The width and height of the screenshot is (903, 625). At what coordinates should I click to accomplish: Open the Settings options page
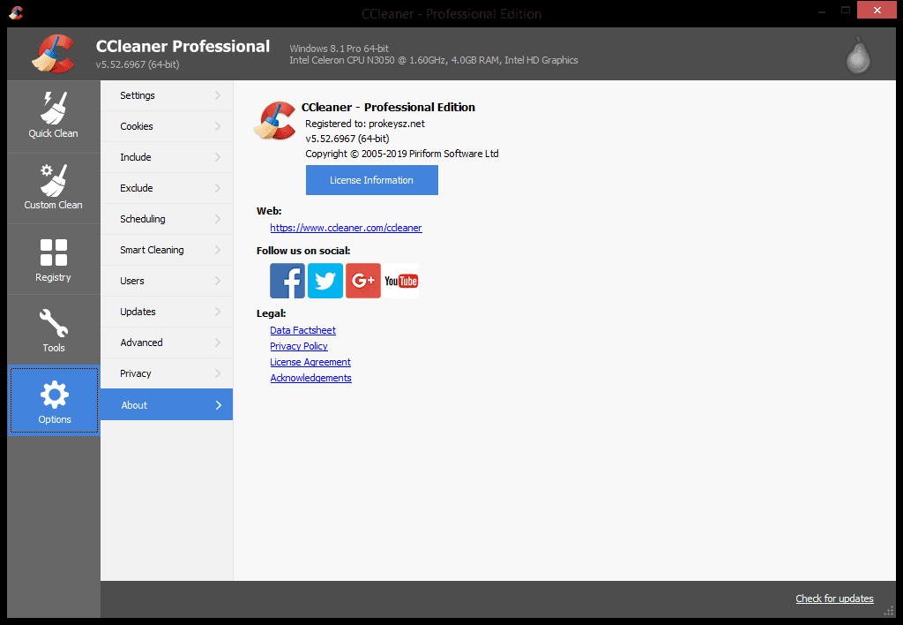point(167,95)
